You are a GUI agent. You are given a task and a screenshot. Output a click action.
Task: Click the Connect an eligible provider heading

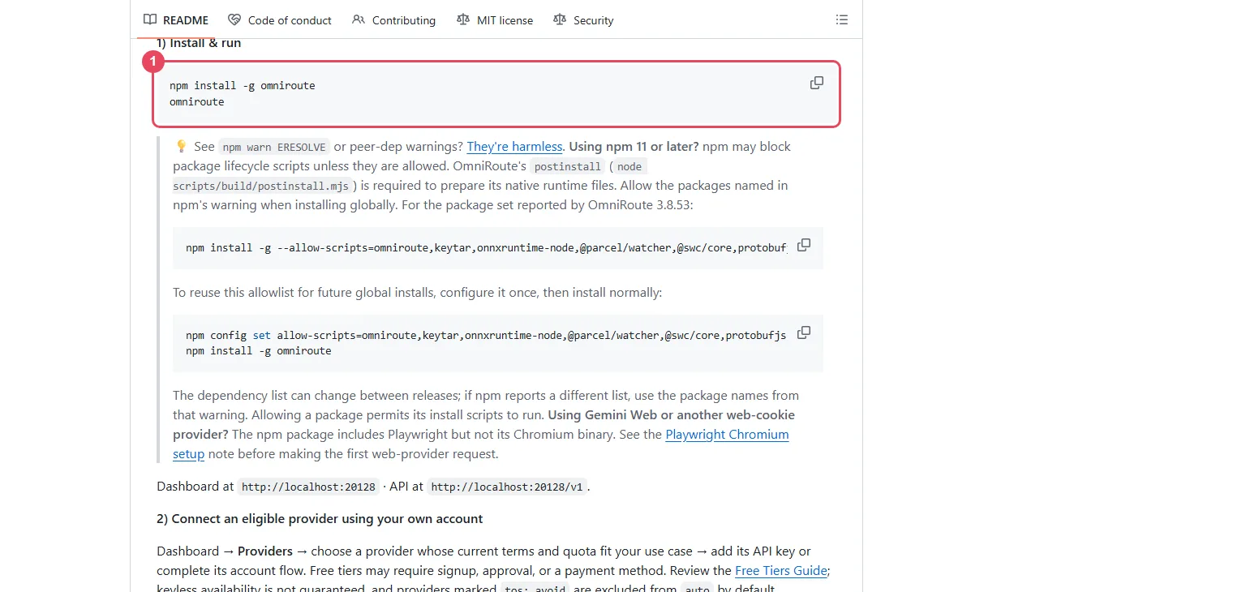(x=320, y=519)
